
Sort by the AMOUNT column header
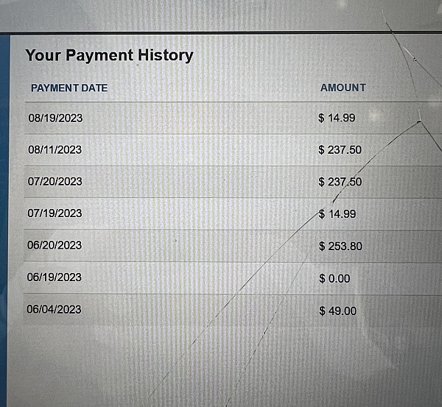coord(343,88)
